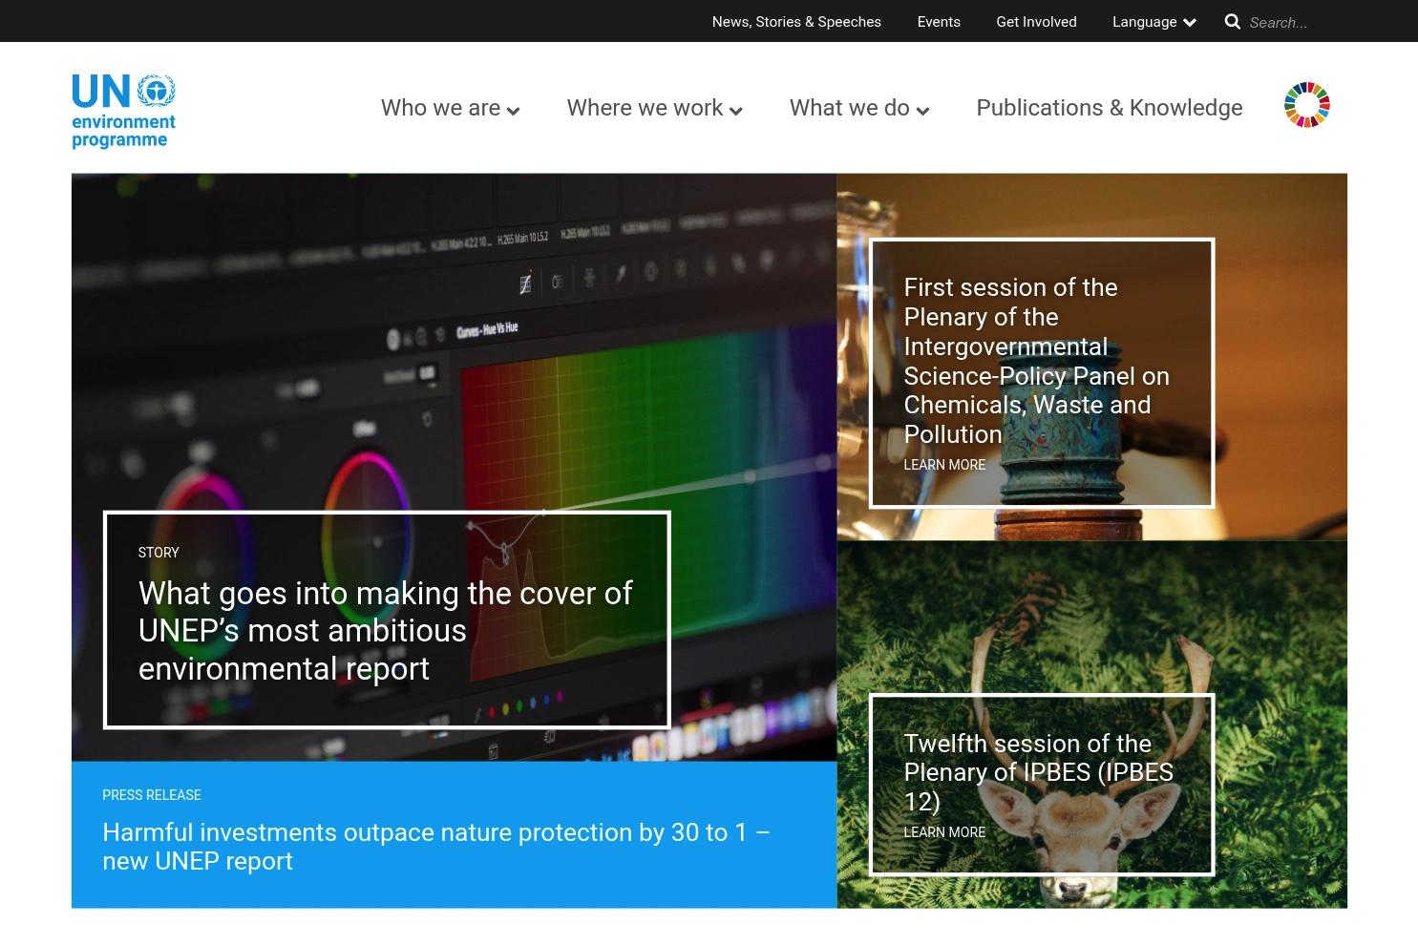Viewport: 1418px width, 945px height.
Task: Expand the Who we are menu
Action: (x=450, y=108)
